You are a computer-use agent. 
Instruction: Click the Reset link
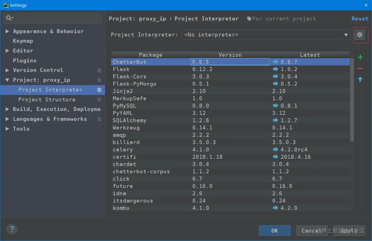point(360,19)
